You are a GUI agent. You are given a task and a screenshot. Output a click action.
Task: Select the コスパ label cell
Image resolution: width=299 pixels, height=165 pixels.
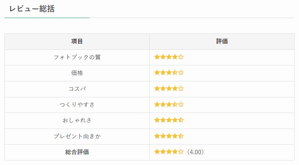[x=77, y=89]
